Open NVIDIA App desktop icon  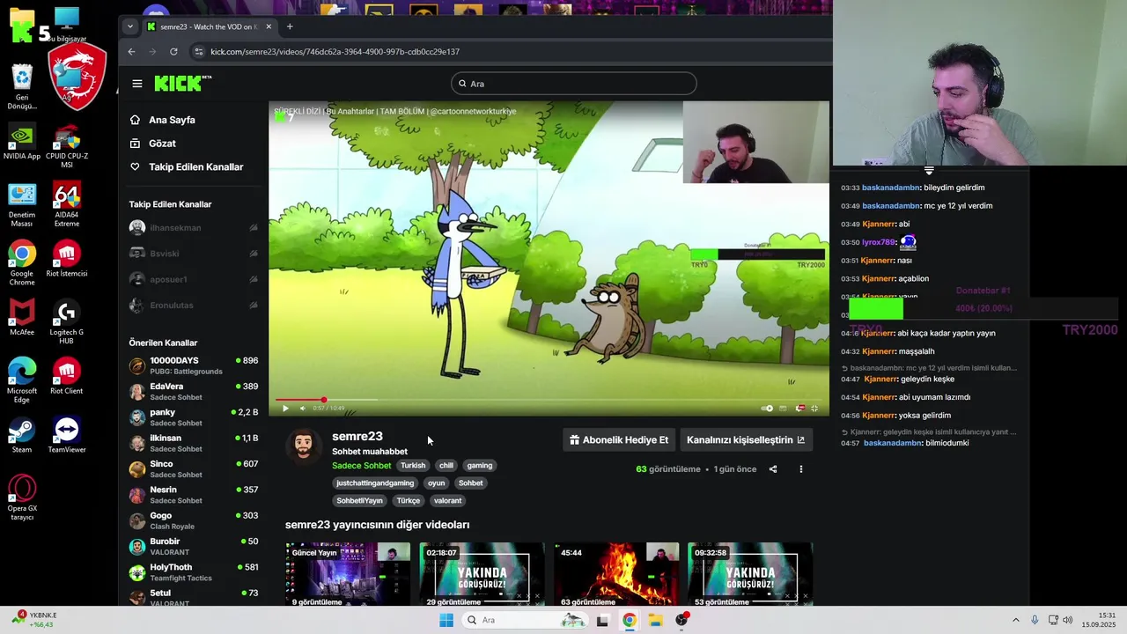coord(22,143)
